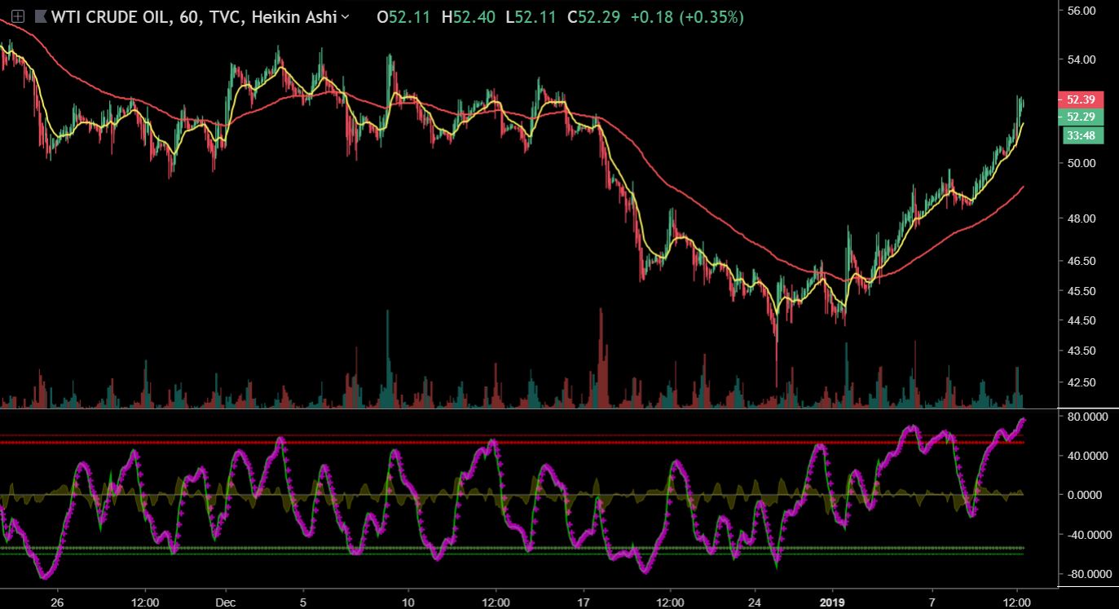This screenshot has width=1119, height=609.
Task: Click the expand legend plus icon
Action: [16, 17]
